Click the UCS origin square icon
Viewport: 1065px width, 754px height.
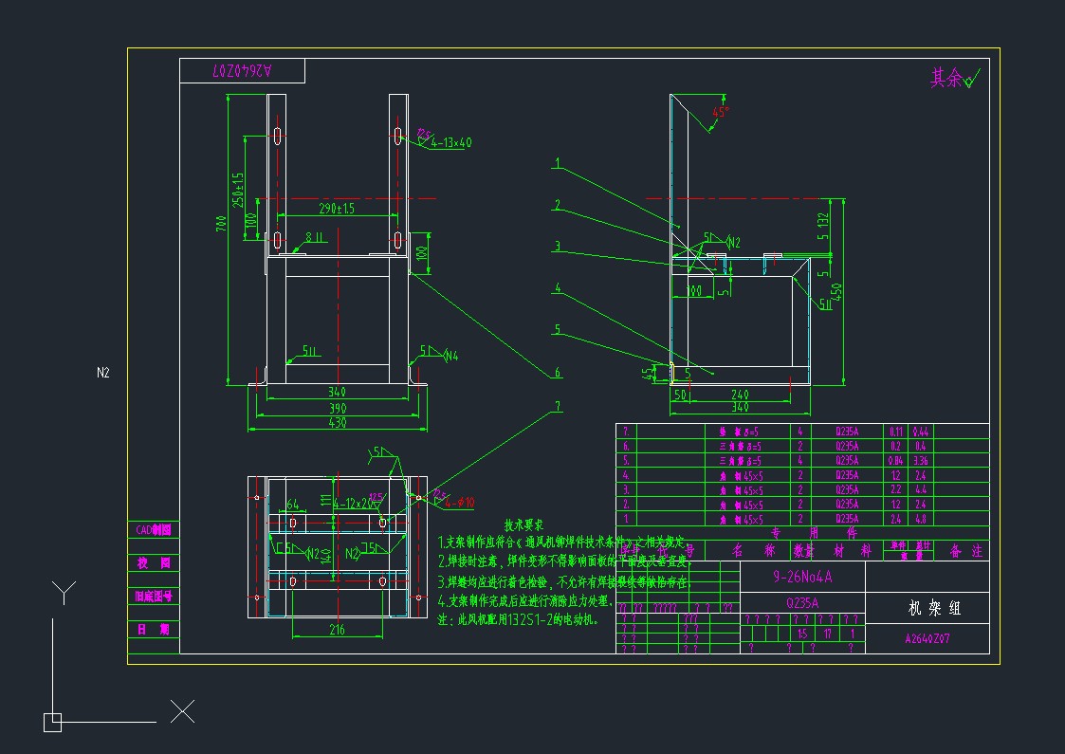pos(52,722)
